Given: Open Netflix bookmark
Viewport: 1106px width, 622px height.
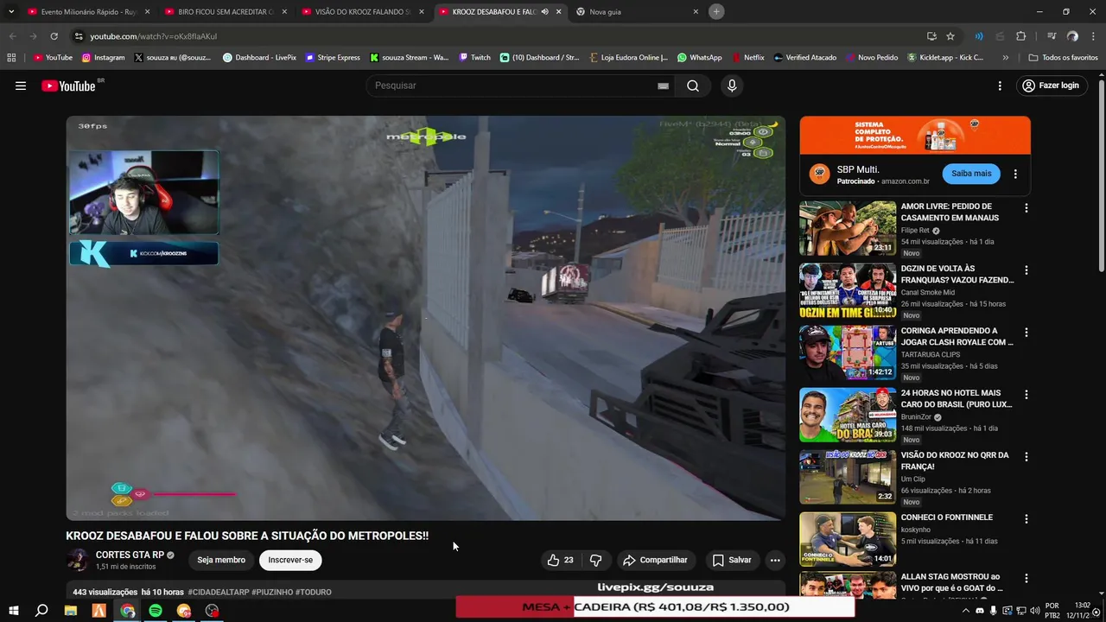Looking at the screenshot, I should coord(748,58).
